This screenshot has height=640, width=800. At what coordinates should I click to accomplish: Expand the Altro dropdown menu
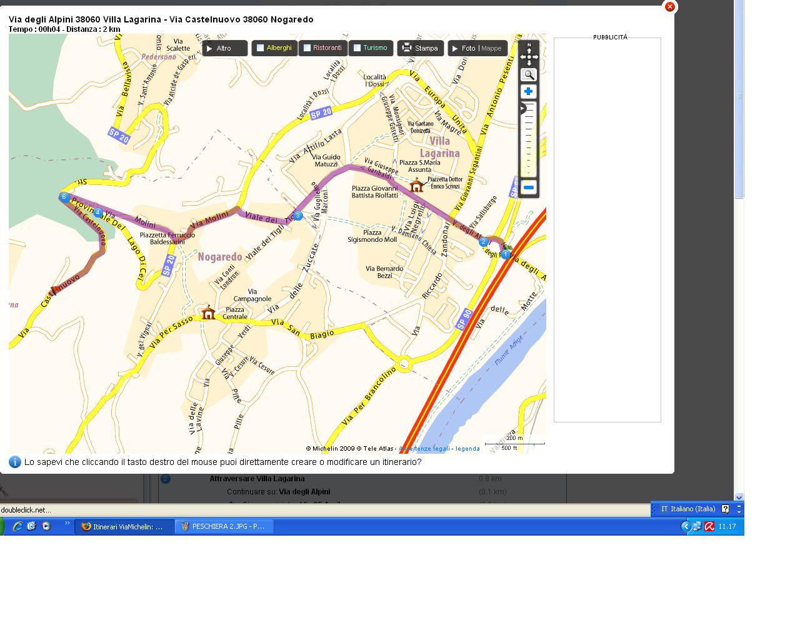224,48
